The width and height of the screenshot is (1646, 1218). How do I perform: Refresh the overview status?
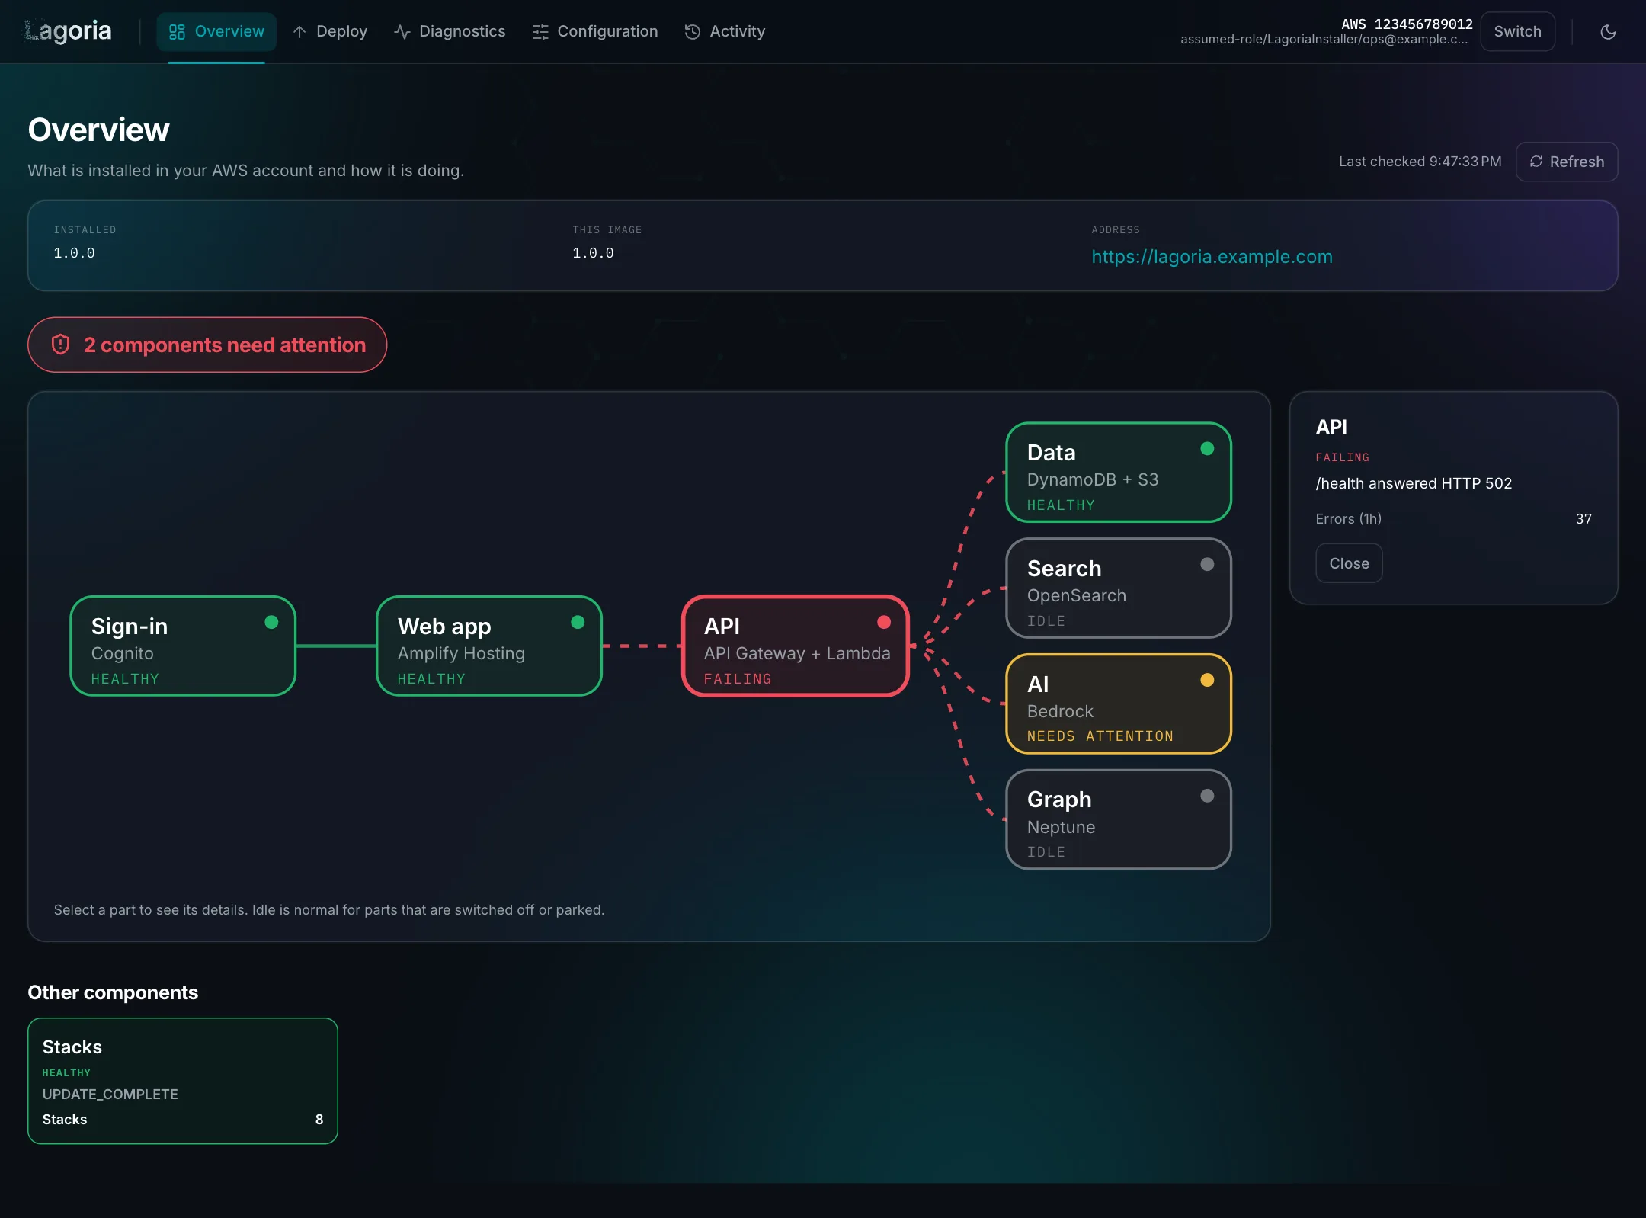(1567, 162)
